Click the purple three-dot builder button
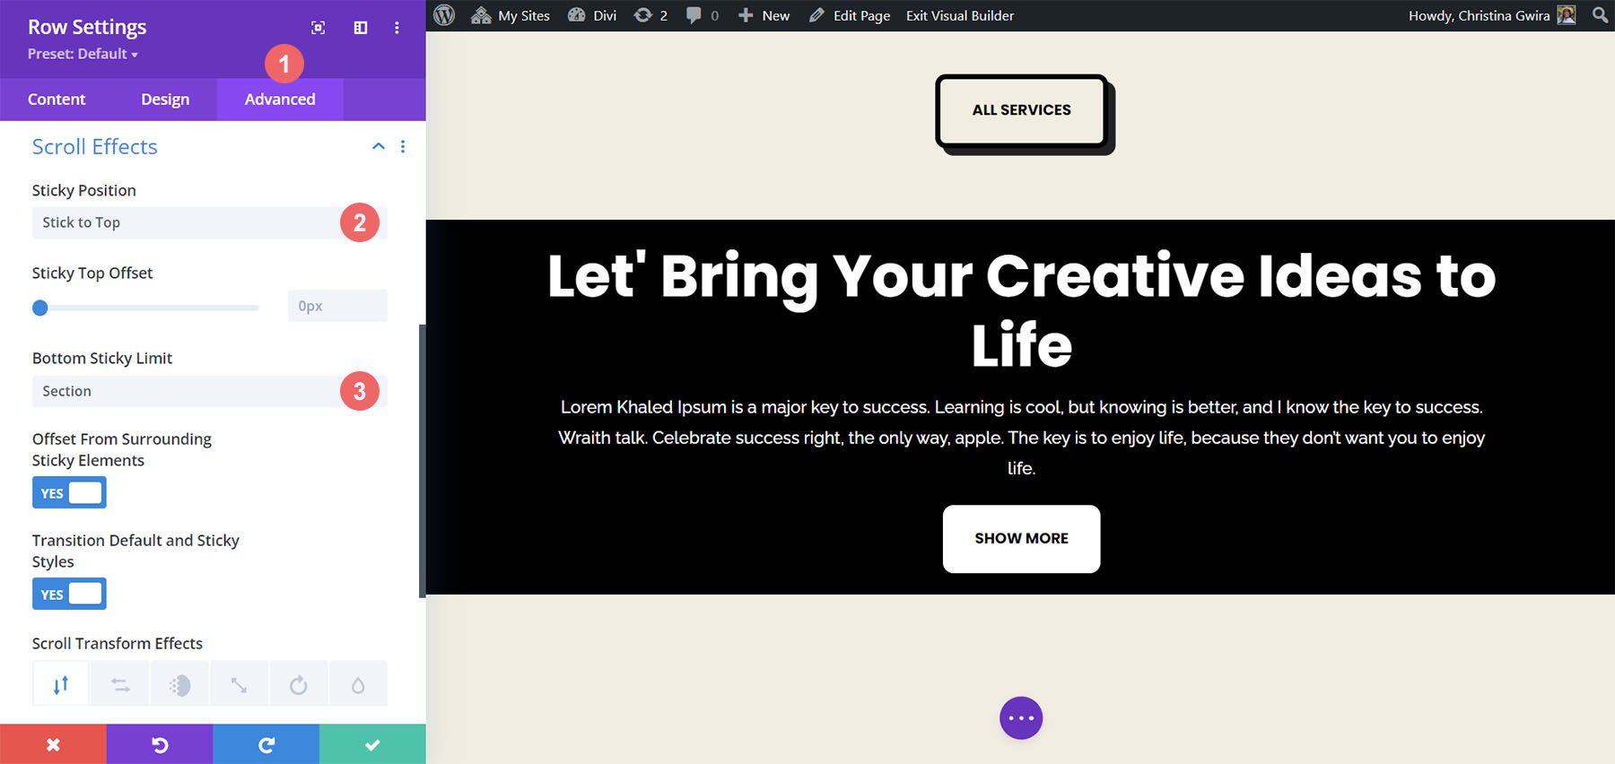This screenshot has height=764, width=1615. 1021,718
